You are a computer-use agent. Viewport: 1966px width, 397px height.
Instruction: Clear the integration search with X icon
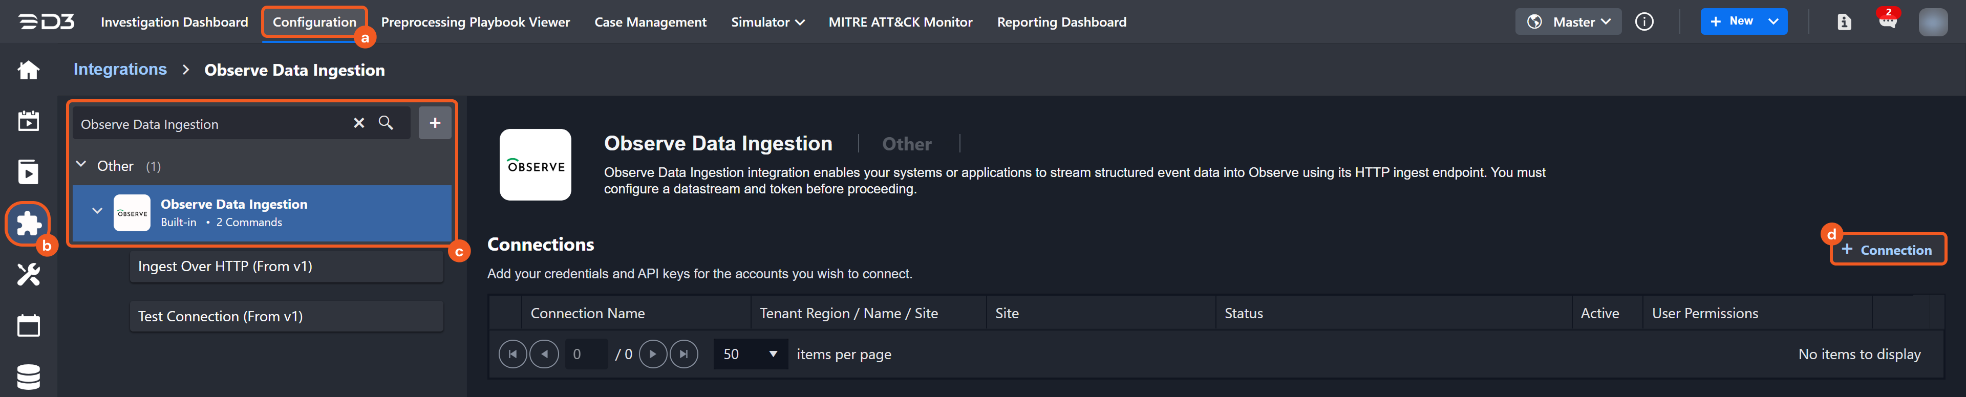click(x=359, y=123)
